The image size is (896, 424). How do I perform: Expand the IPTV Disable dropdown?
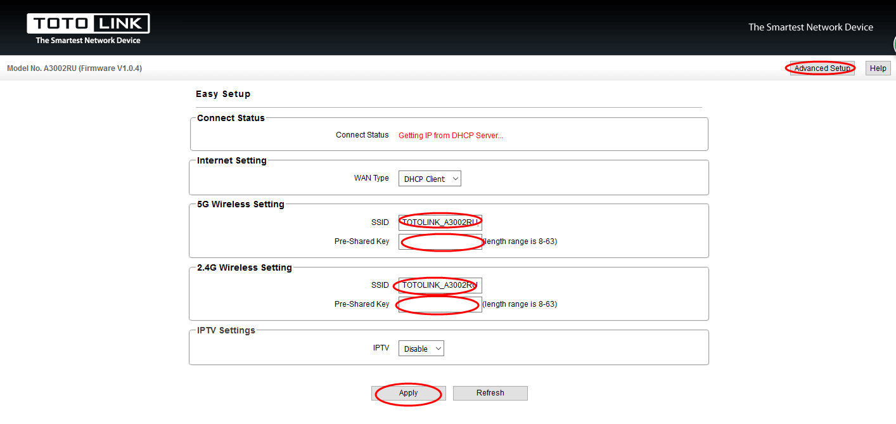(421, 349)
